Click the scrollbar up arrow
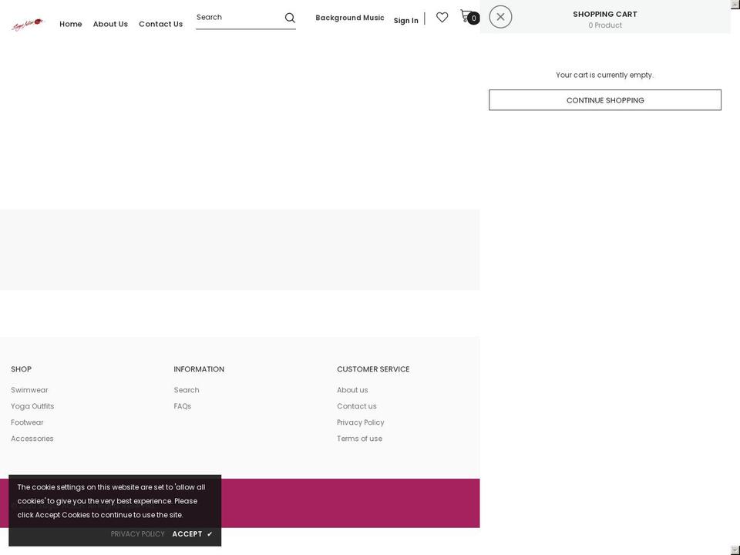The image size is (740, 555). [735, 5]
